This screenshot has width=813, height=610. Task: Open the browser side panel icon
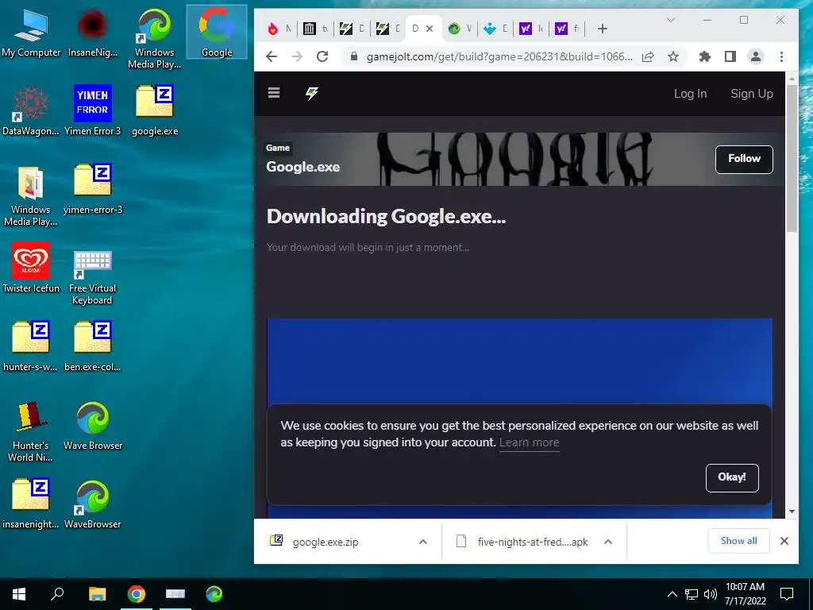730,56
